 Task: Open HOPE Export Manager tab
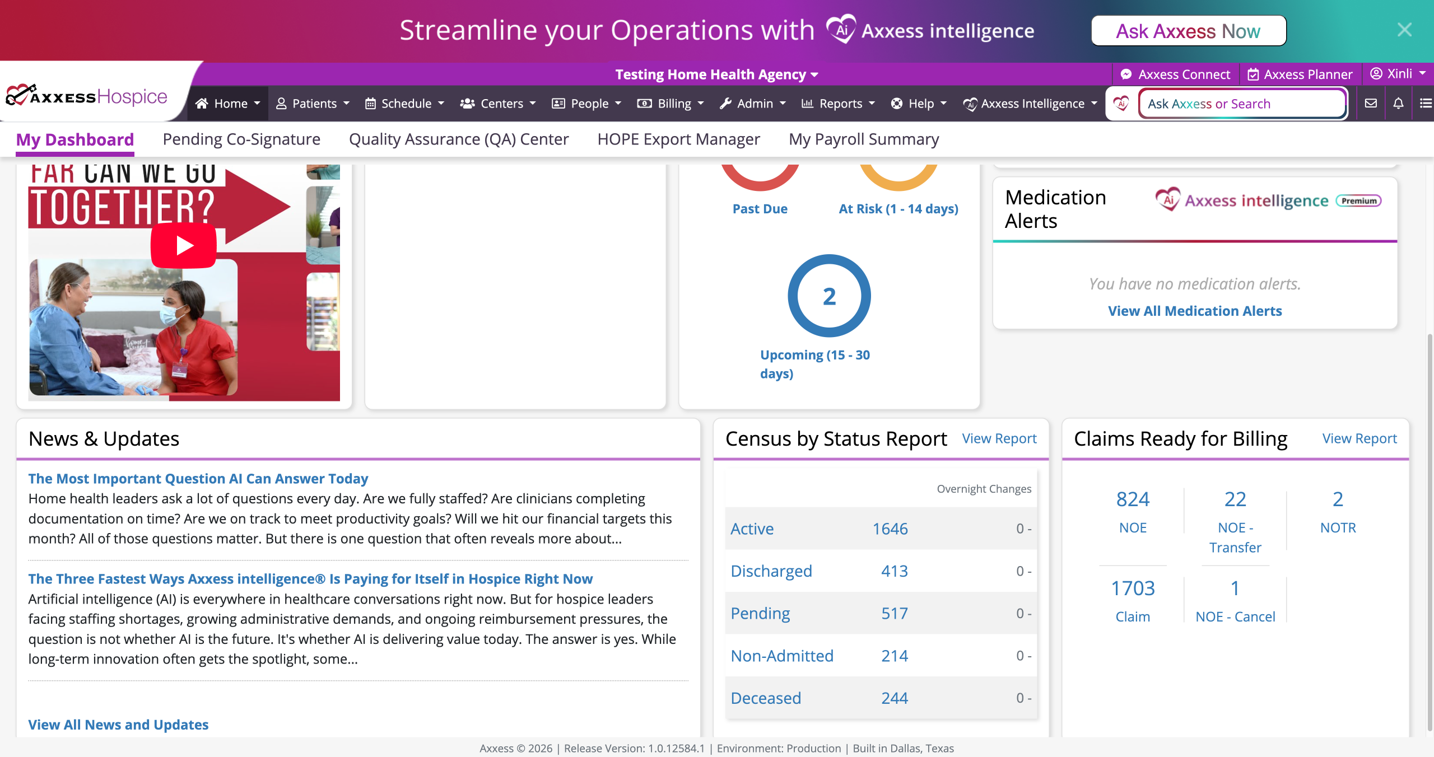pos(678,139)
